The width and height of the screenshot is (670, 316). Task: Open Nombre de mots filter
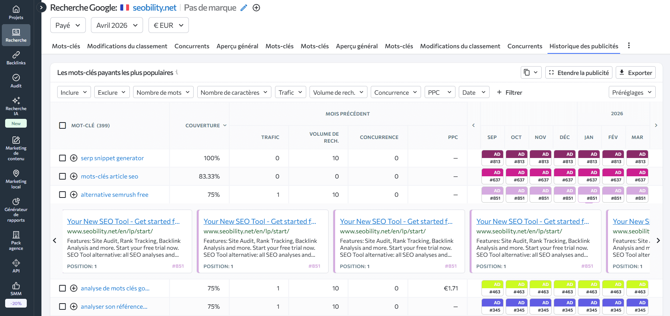click(163, 93)
